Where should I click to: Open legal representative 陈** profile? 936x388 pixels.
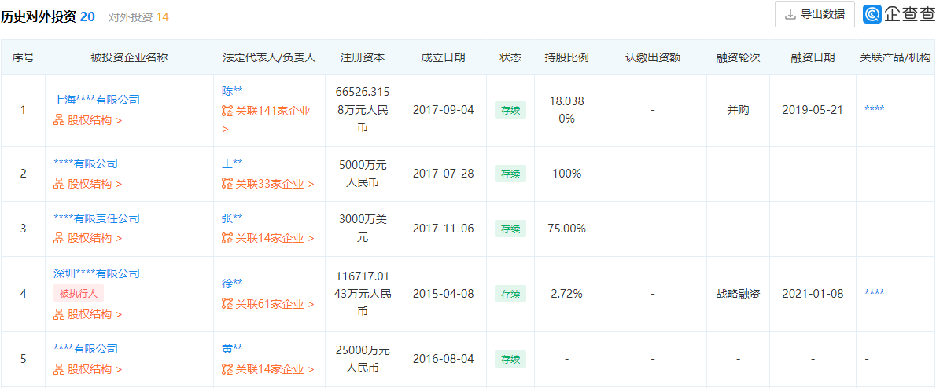[x=232, y=90]
